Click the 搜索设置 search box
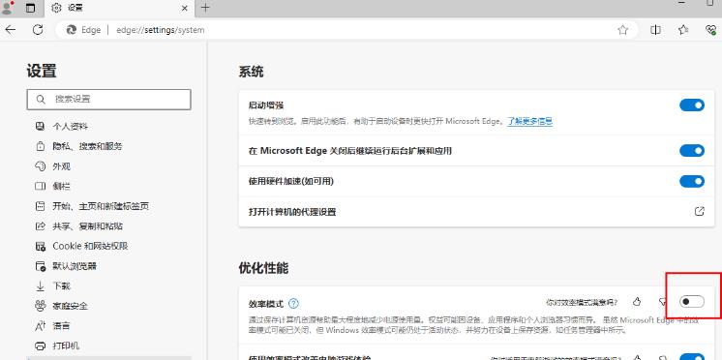Screen dimensions: 722x360 click(108, 99)
